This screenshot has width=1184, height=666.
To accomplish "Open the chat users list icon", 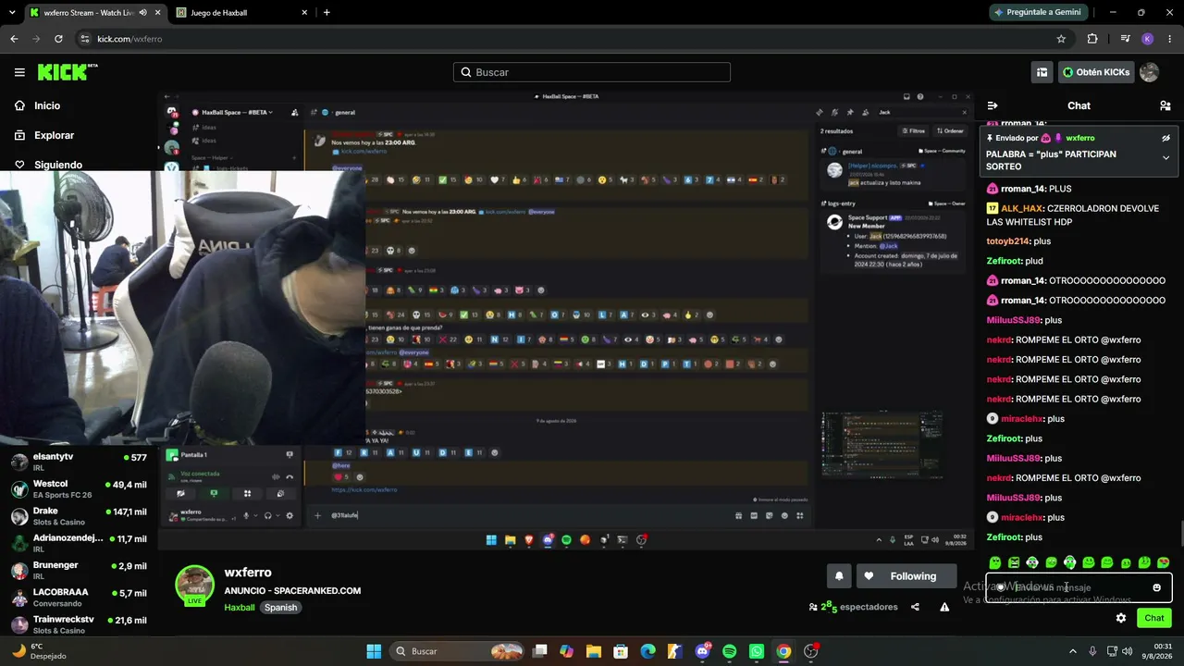I will coord(1165,105).
